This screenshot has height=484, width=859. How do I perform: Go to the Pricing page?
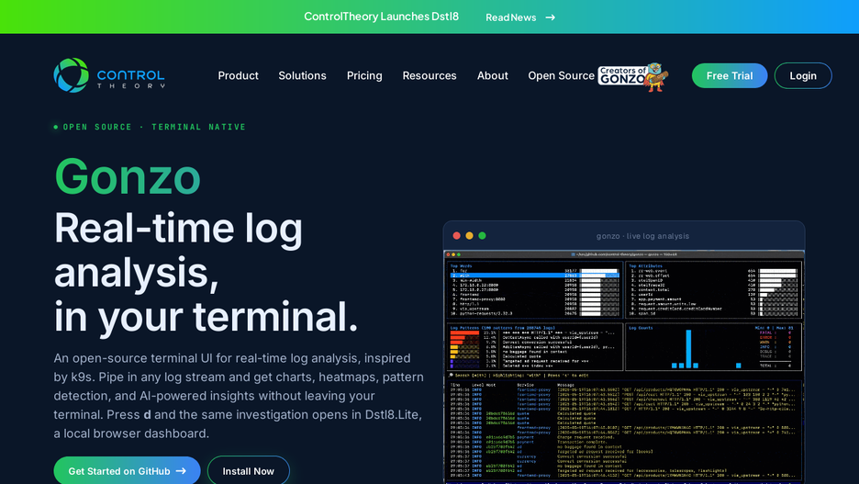coord(364,75)
